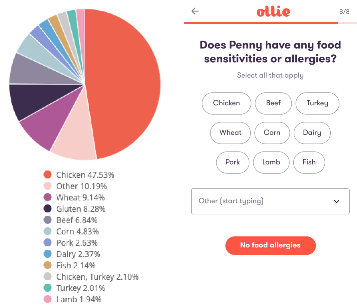Expand the Other dropdown chevron
Viewport: 357px width, 308px height.
(336, 201)
